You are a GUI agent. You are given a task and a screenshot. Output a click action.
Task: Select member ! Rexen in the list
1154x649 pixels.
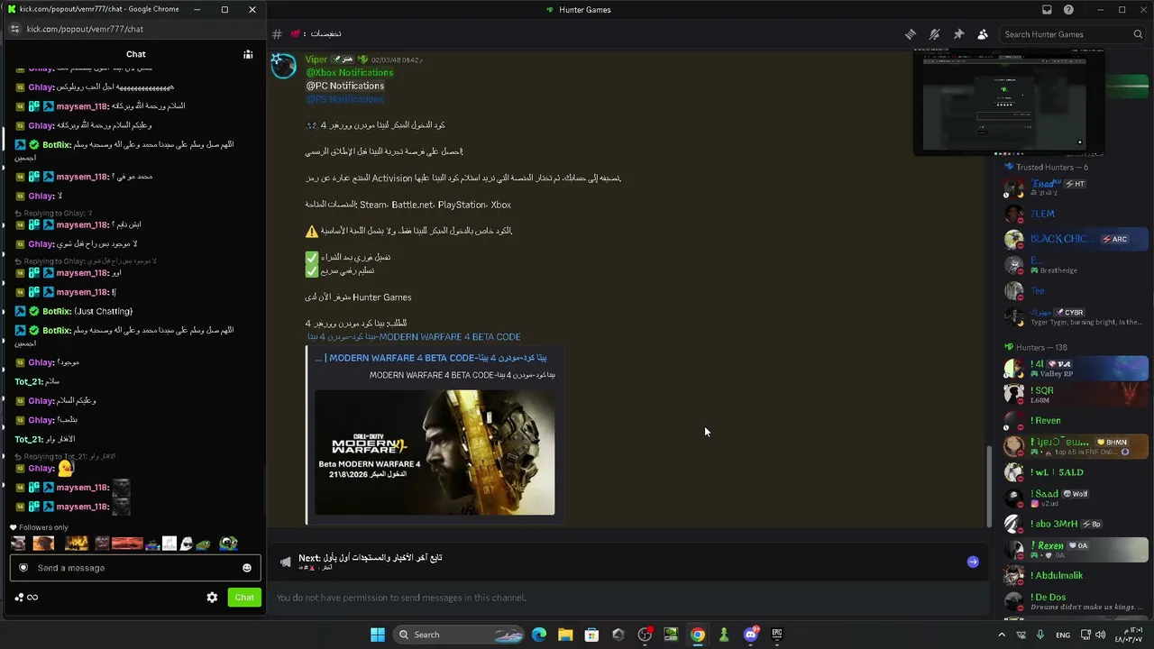[1075, 549]
